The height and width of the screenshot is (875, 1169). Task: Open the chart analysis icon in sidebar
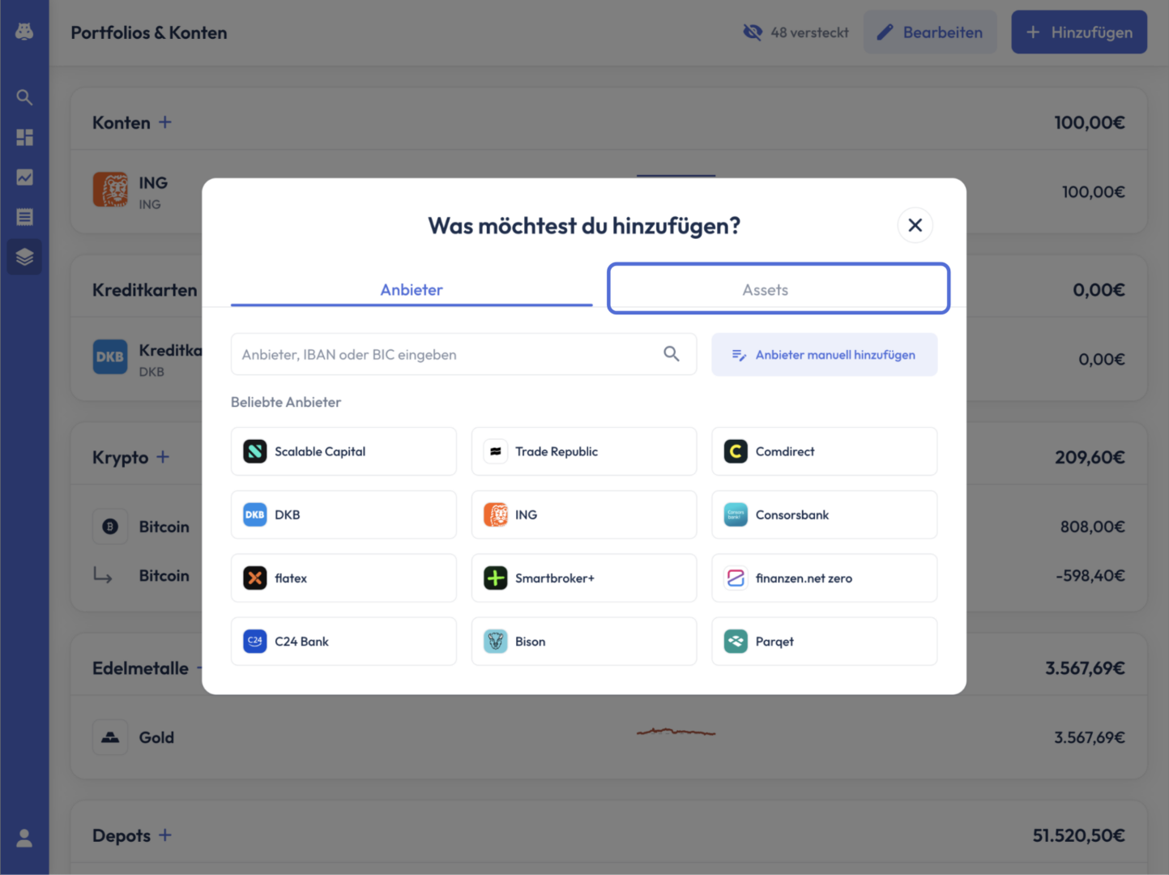click(x=24, y=177)
